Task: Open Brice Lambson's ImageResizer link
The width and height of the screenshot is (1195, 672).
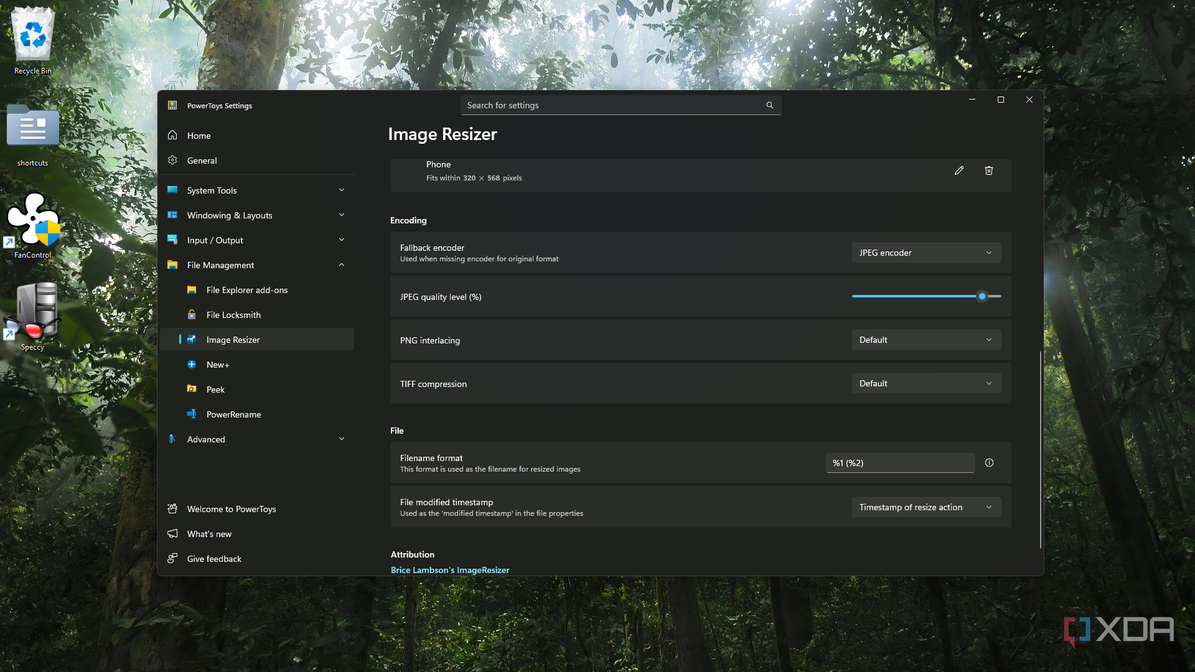Action: pos(450,570)
